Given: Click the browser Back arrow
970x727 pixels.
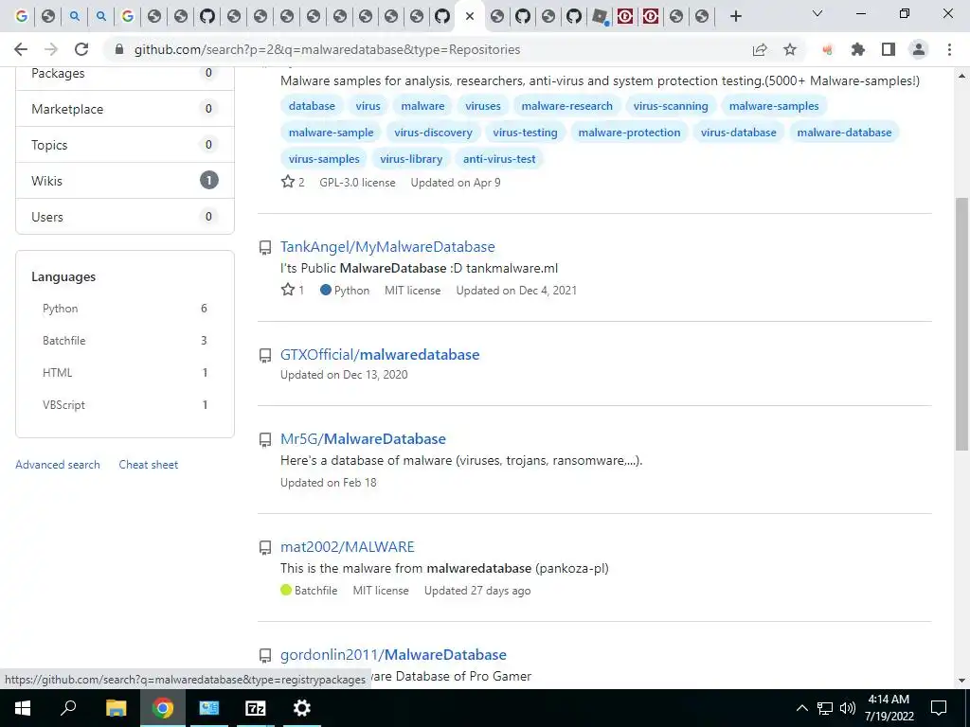Looking at the screenshot, I should 21,49.
